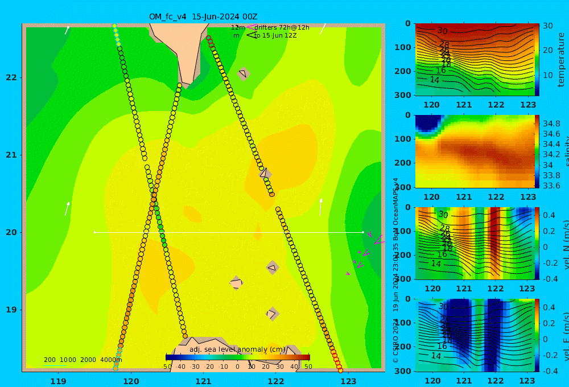Viewport: 569px width, 387px height.
Task: Select the island marker near 22N 121.5E
Action: coord(244,74)
